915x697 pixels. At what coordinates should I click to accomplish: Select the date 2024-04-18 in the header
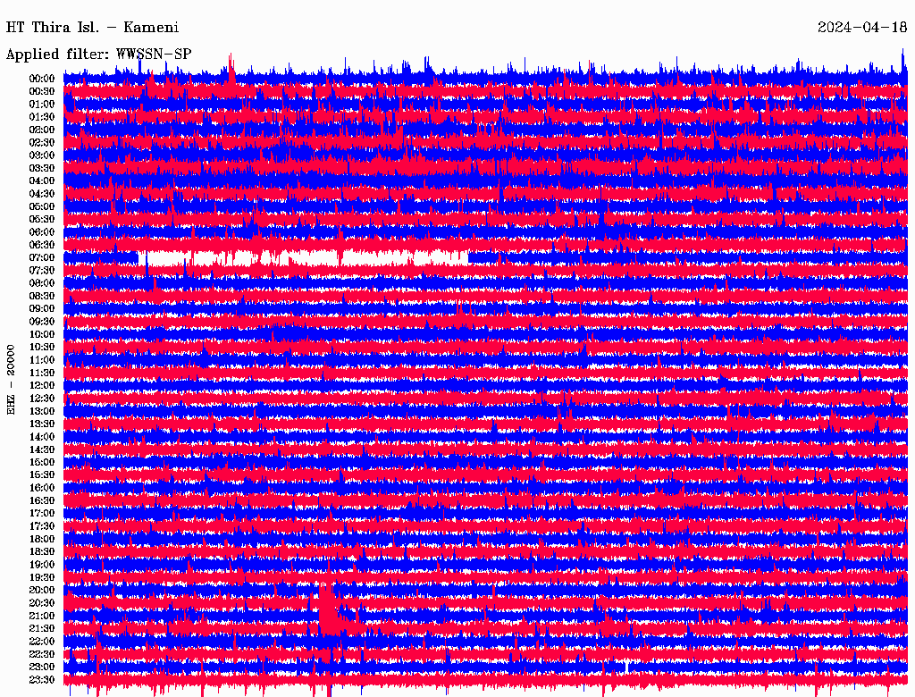[861, 27]
